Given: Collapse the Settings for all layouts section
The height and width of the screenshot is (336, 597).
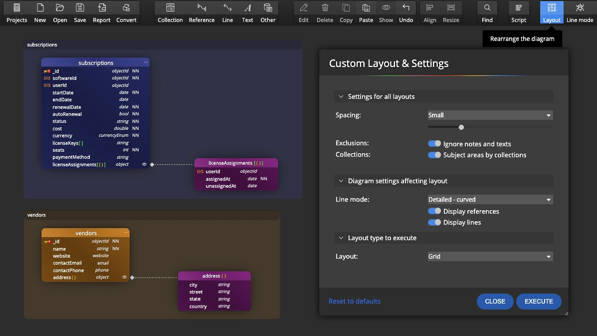Looking at the screenshot, I should pos(342,97).
